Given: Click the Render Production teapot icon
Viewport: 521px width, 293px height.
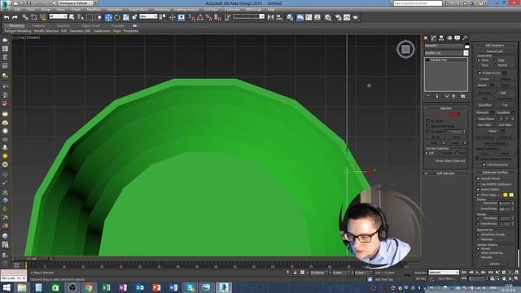Looking at the screenshot, I should pos(356,17).
